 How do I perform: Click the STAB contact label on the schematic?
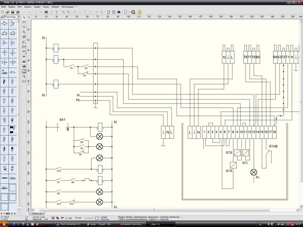pos(273,146)
